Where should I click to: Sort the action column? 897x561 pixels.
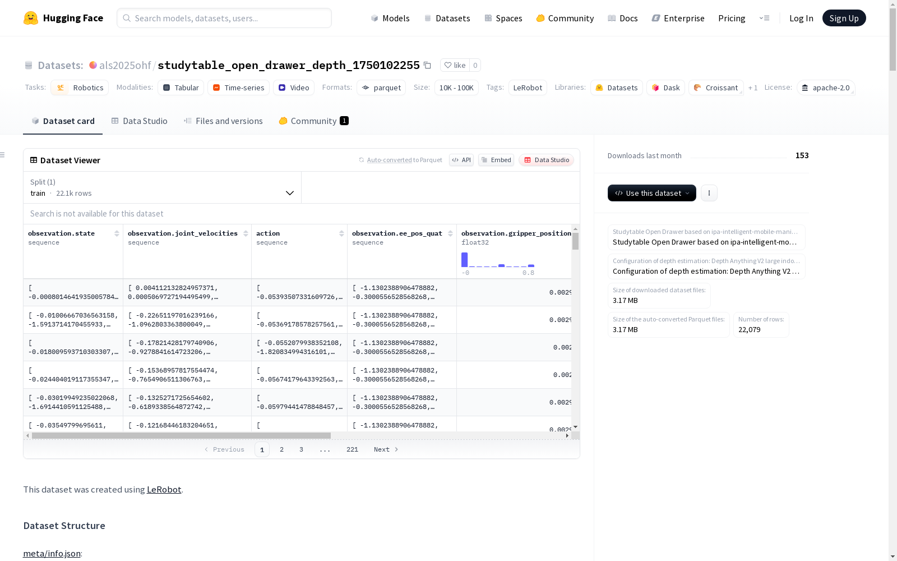341,233
